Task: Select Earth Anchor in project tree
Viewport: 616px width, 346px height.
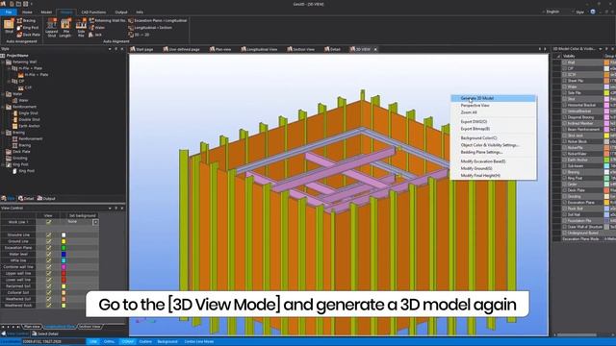Action: tap(29, 126)
